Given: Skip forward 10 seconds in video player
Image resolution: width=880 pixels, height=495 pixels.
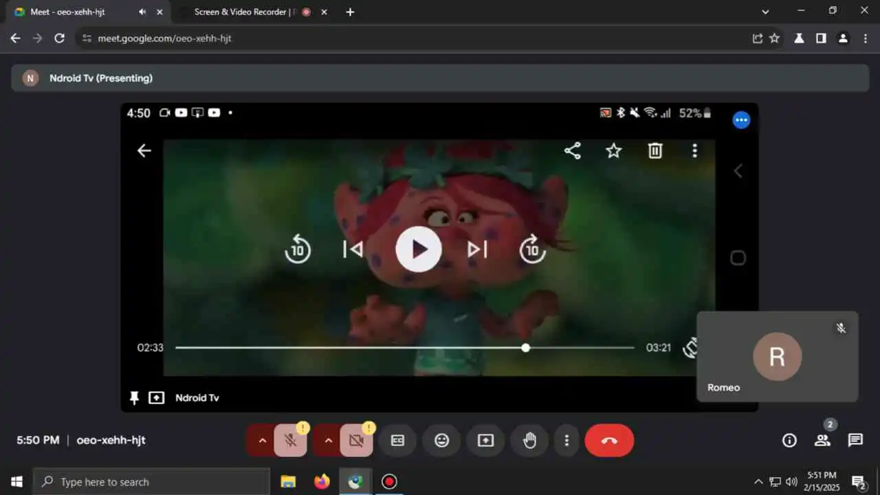Looking at the screenshot, I should 532,249.
